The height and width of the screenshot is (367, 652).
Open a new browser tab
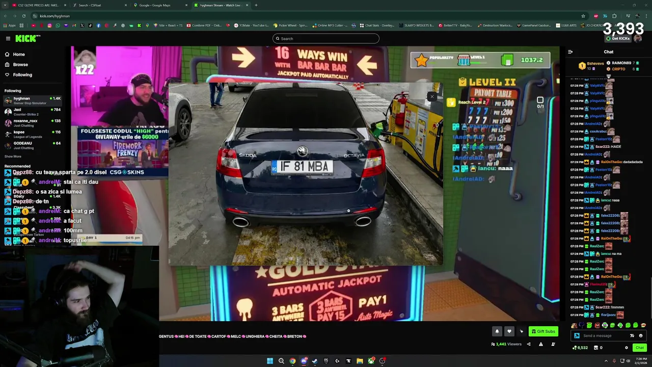(x=256, y=5)
